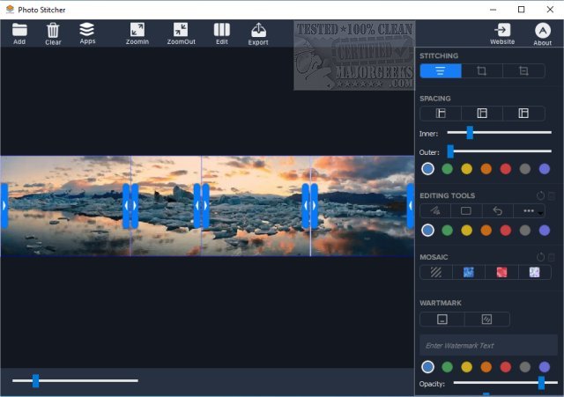Click the Inner spacing slider handle
564x397 pixels.
[x=470, y=133]
